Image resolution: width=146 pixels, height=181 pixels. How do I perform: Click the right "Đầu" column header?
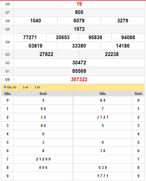(103, 94)
